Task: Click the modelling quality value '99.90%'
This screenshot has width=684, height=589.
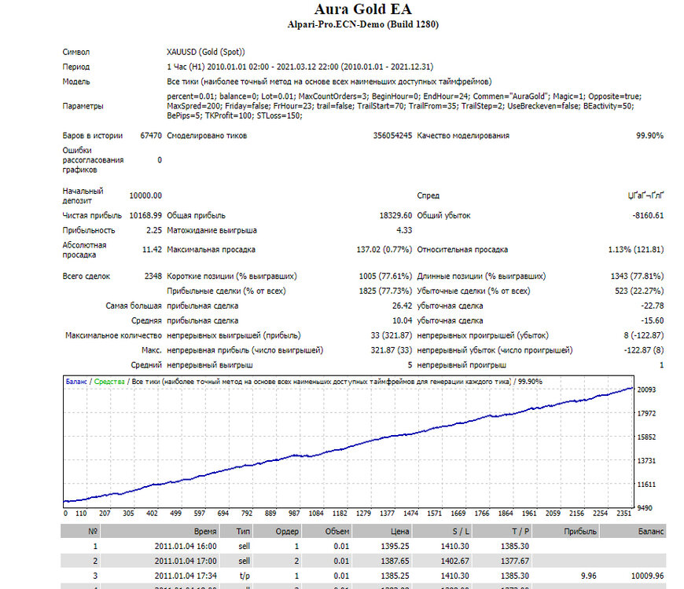Action: [649, 136]
